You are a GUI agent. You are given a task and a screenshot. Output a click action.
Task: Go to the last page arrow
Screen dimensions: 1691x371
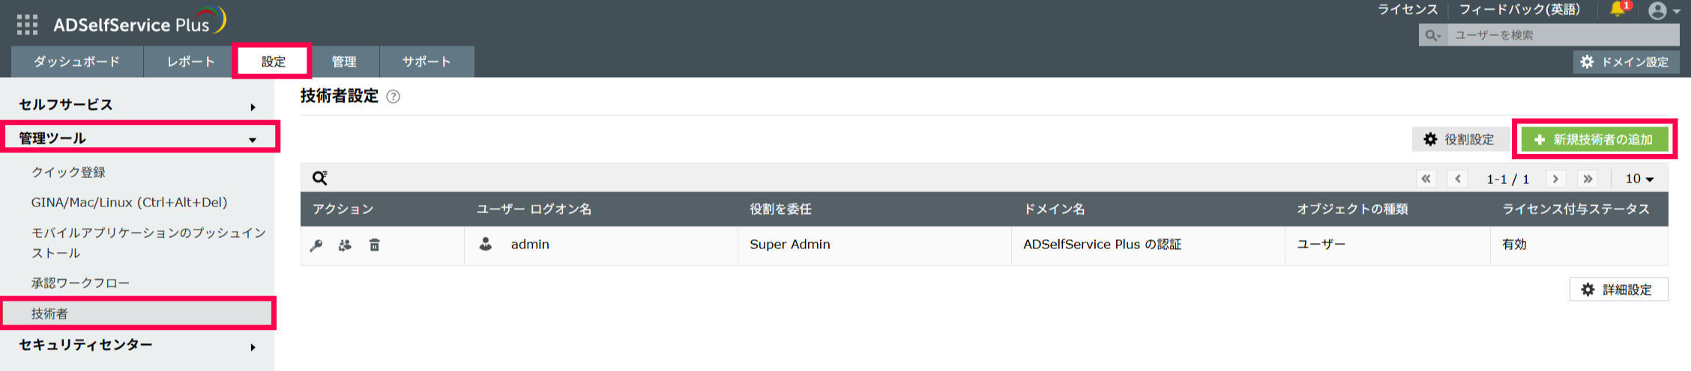click(x=1588, y=179)
